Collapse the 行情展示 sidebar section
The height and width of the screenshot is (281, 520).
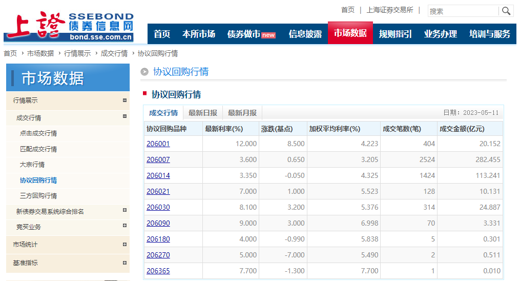(124, 100)
